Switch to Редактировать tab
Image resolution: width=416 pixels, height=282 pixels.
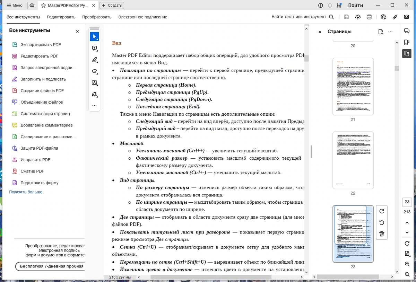[61, 17]
